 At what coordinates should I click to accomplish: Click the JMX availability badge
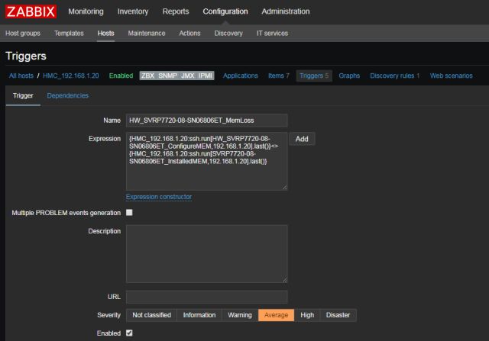187,76
